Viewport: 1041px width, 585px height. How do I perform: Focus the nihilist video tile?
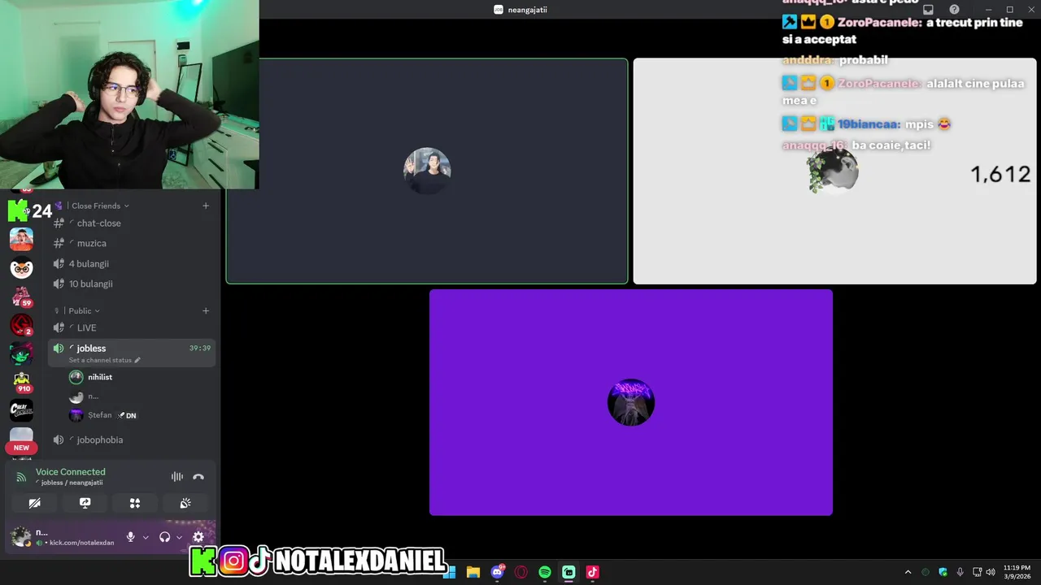427,171
